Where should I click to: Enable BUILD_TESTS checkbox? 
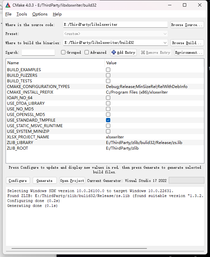[108, 81]
